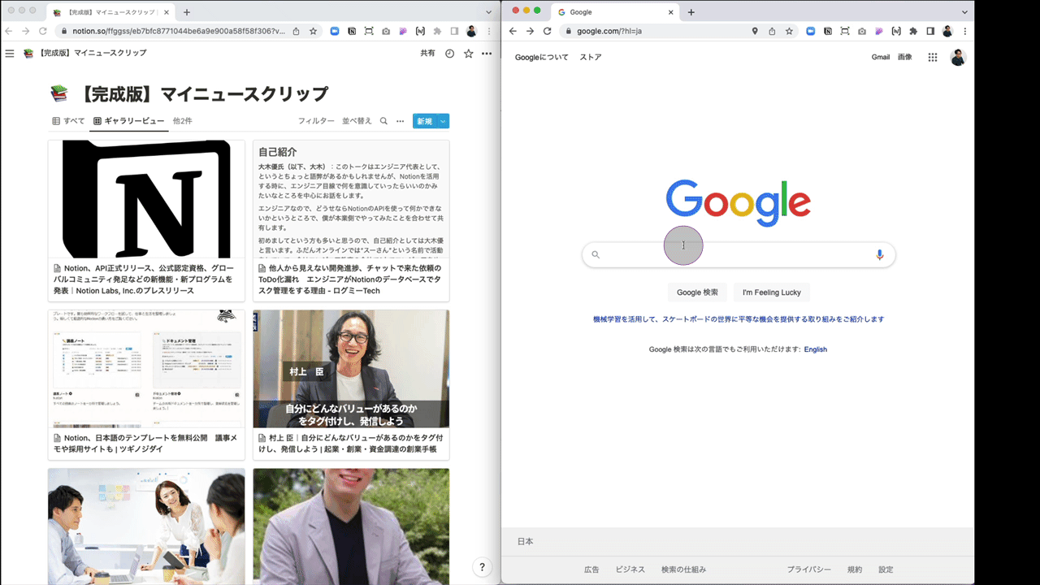This screenshot has width=1040, height=585.
Task: Open 設定 footer link
Action: tap(886, 570)
